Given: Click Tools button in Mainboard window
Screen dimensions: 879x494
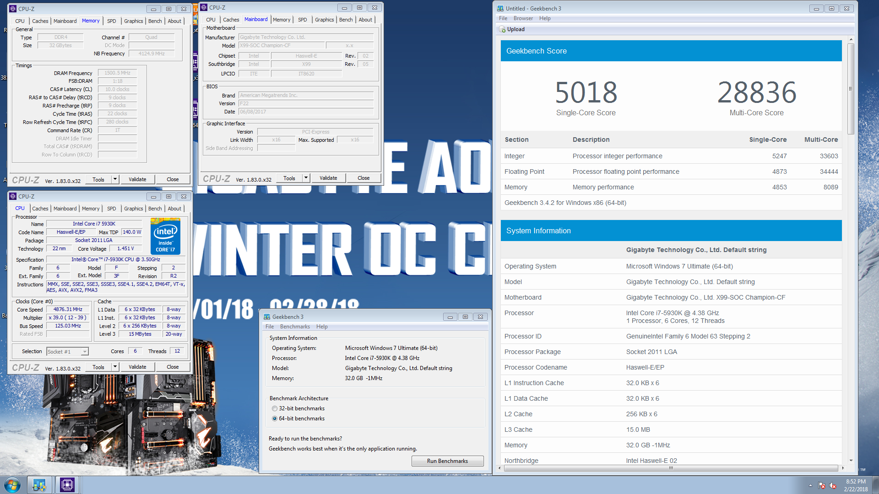Looking at the screenshot, I should (x=289, y=178).
